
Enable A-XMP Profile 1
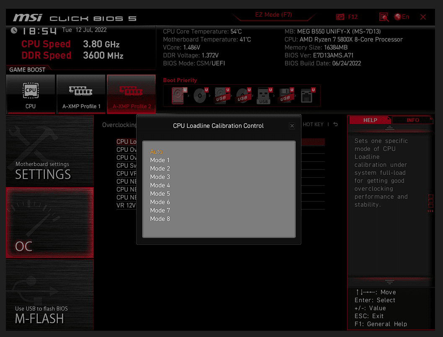pos(81,94)
